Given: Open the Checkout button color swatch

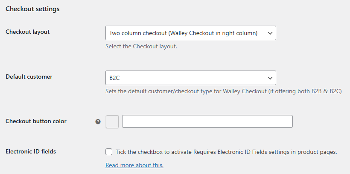Looking at the screenshot, I should (x=112, y=122).
